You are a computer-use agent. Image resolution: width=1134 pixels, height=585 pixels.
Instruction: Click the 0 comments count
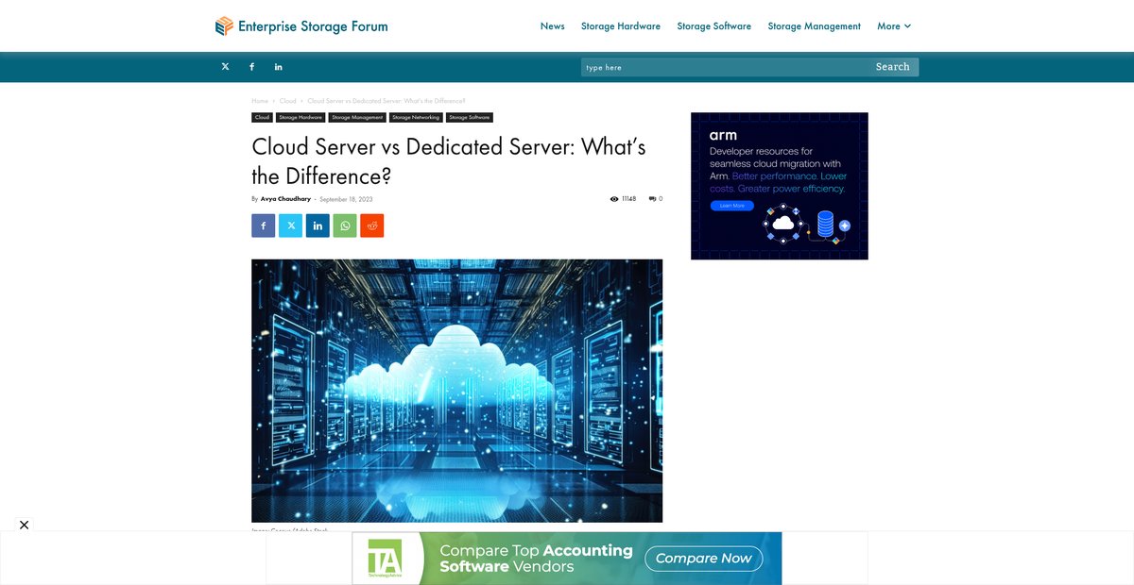661,199
